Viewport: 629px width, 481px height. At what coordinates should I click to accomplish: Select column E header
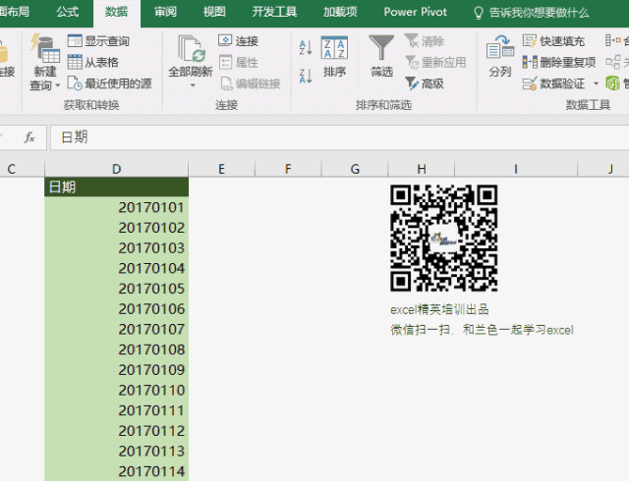[x=221, y=169]
